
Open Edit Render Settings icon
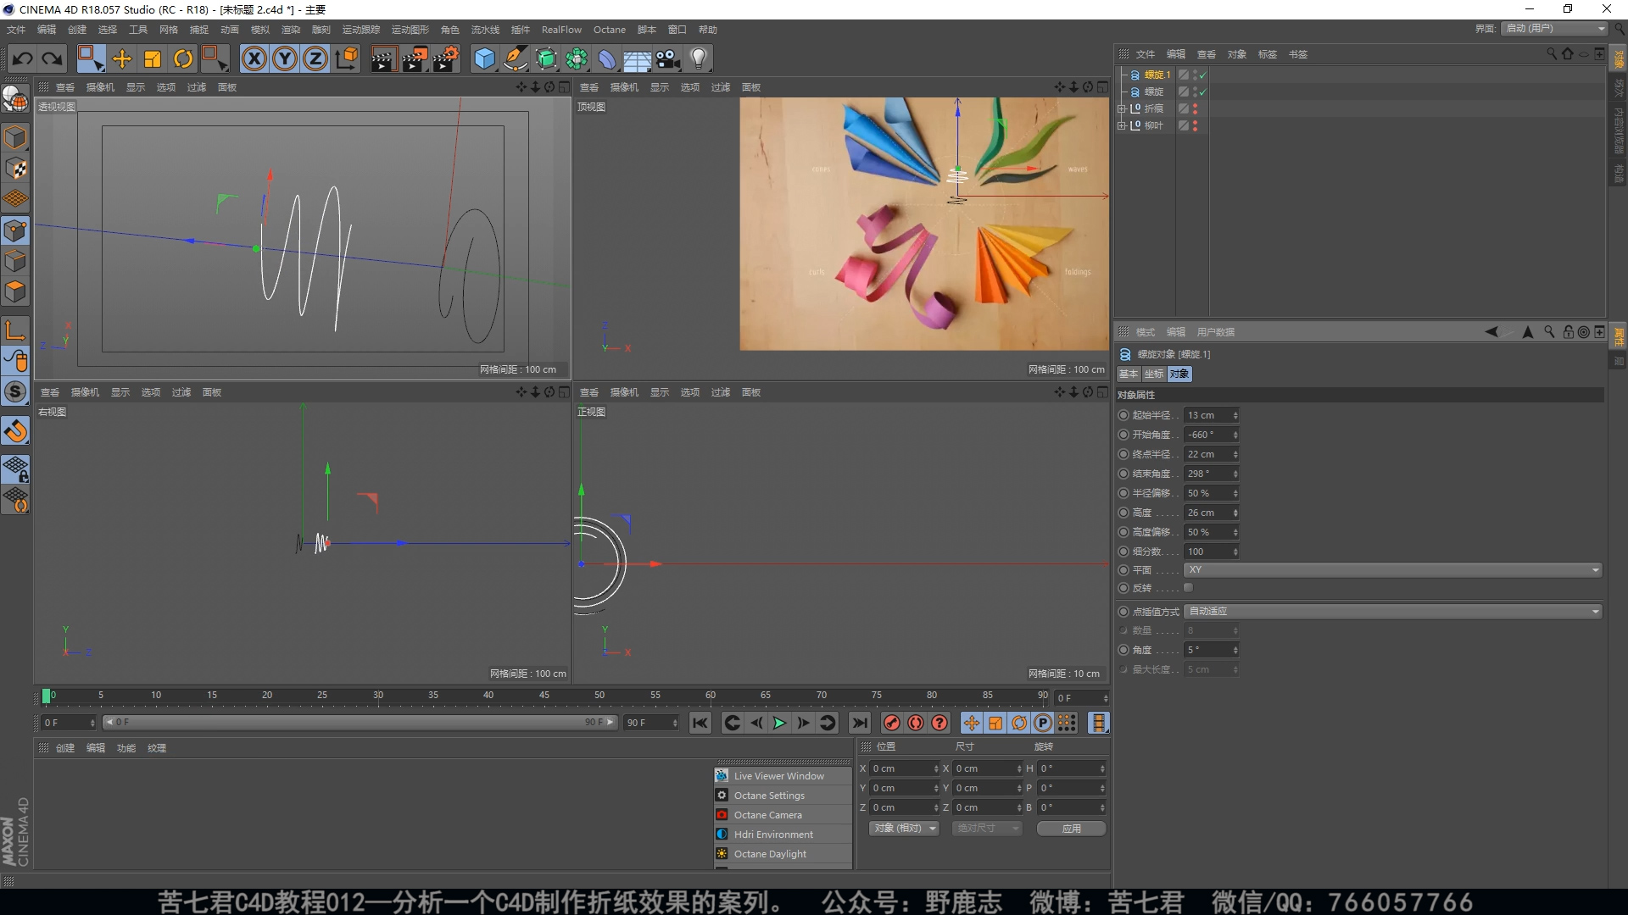tap(446, 58)
